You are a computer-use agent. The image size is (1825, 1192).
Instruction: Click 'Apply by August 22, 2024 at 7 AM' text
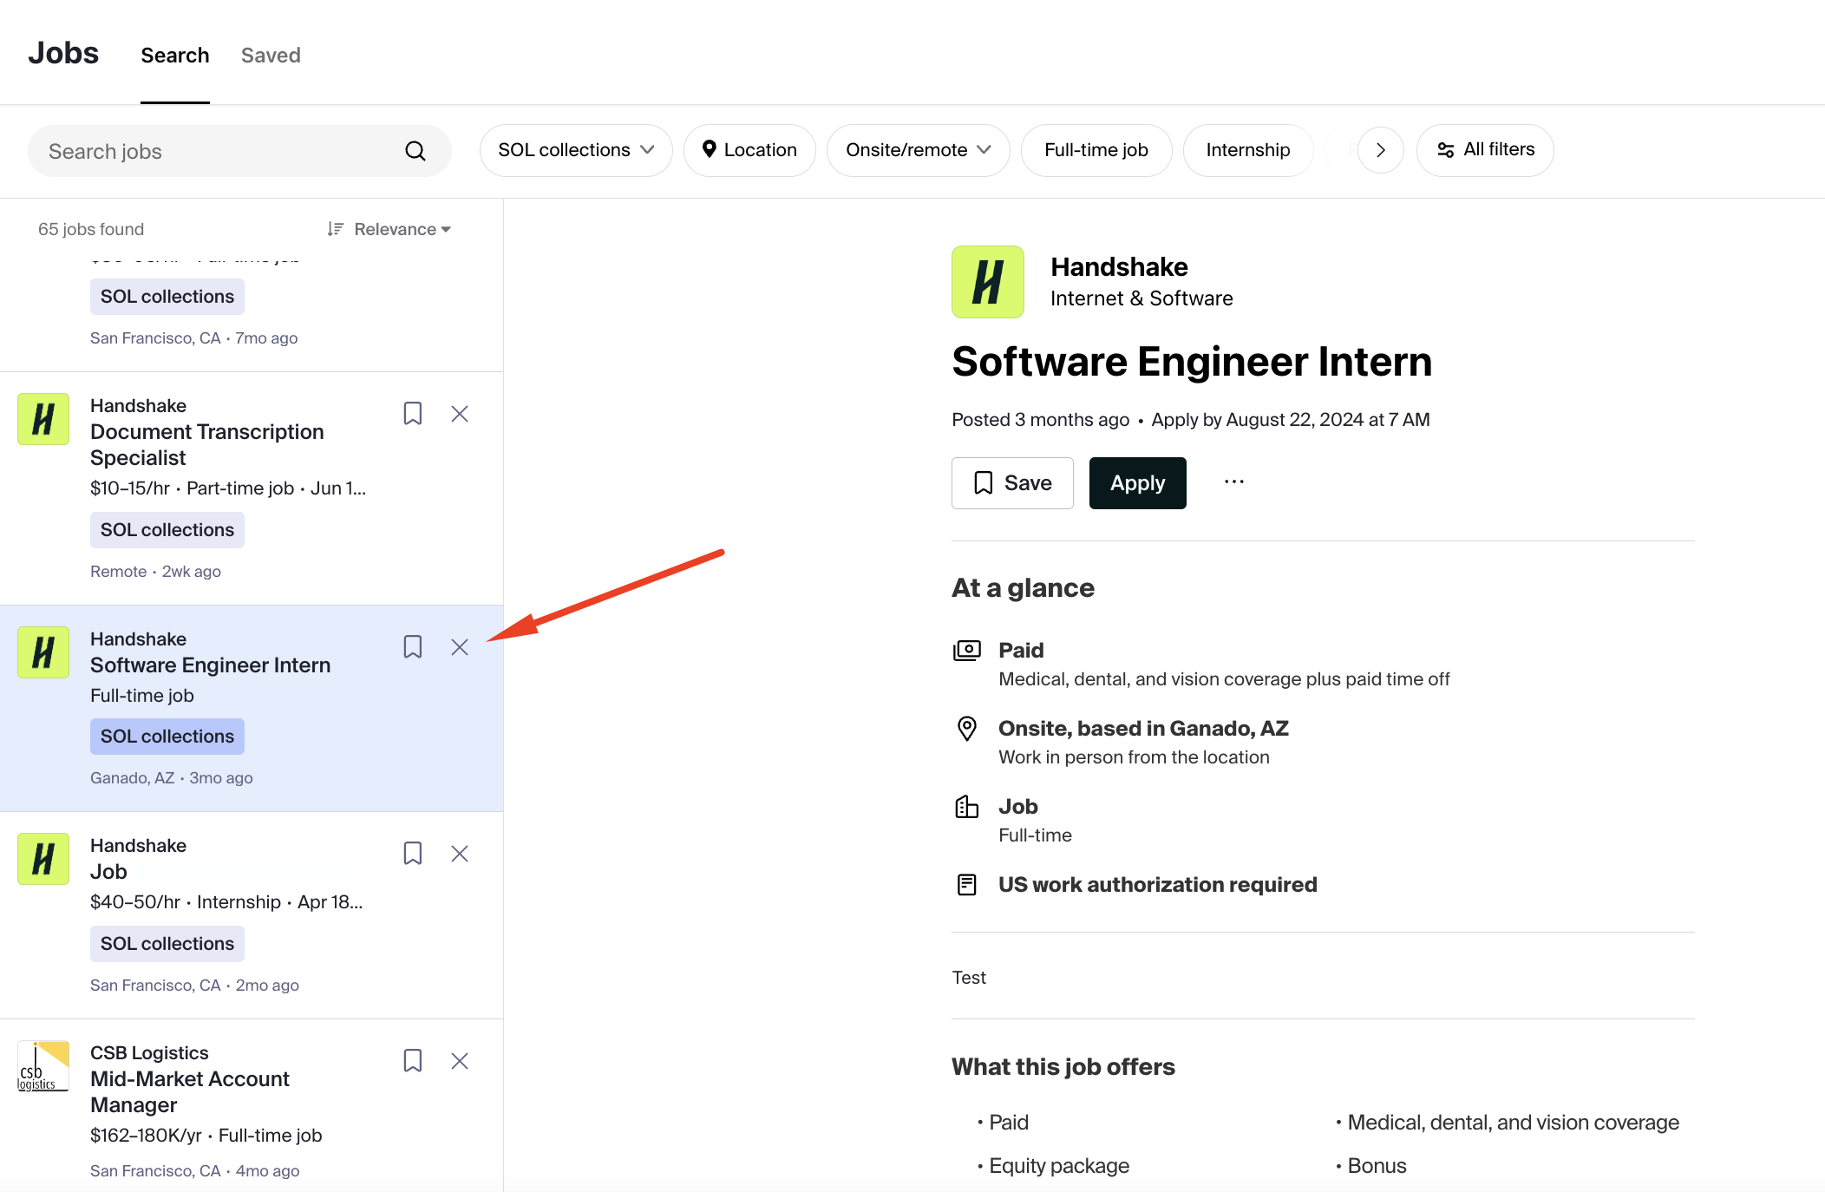click(1291, 420)
